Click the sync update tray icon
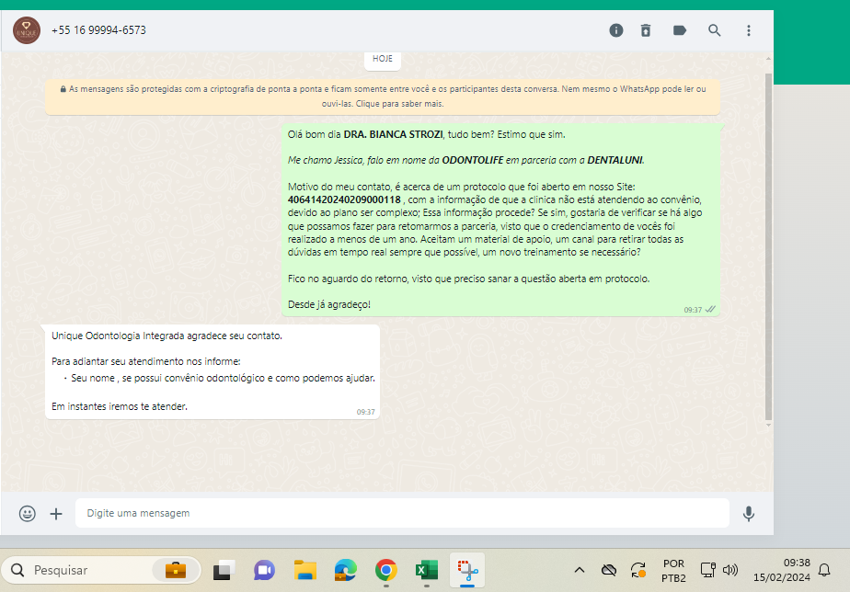The image size is (850, 592). click(638, 570)
